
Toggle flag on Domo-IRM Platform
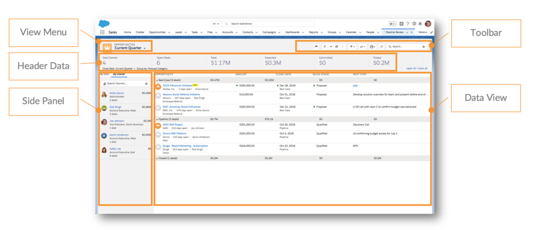coord(158,135)
